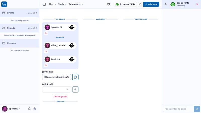201x113 pixels.
Task: Focus the chat message input
Action: (x=178, y=109)
